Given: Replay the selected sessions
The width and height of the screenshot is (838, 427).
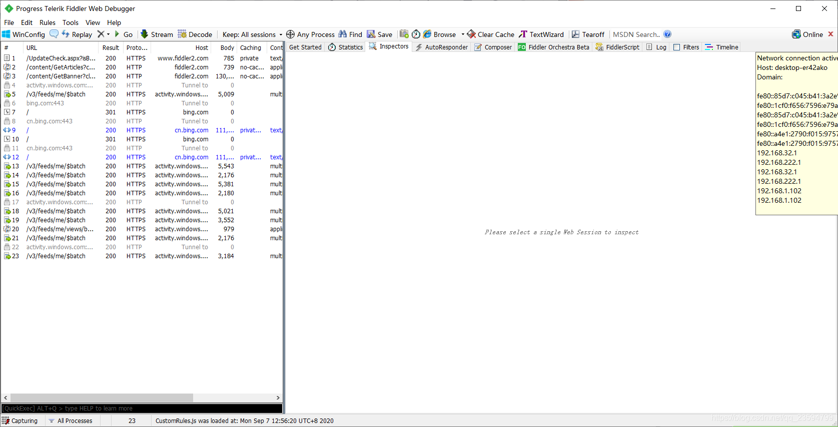Looking at the screenshot, I should pyautogui.click(x=77, y=34).
